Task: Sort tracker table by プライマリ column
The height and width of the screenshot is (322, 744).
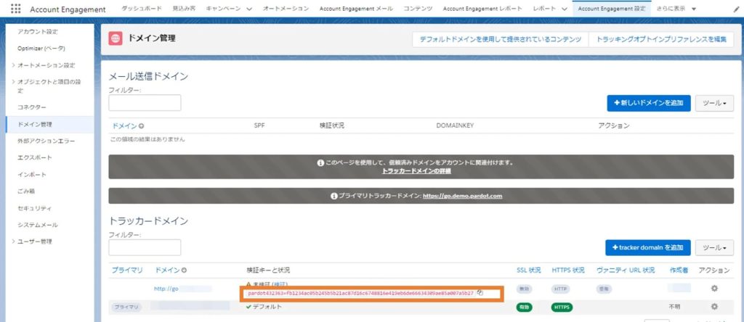Action: coord(127,271)
